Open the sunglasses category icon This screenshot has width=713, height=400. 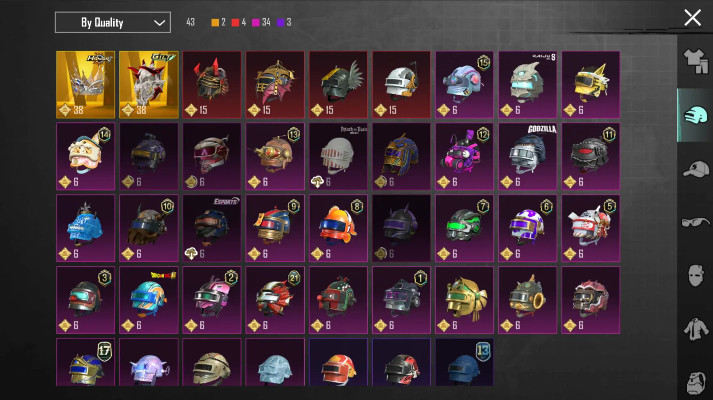point(696,222)
